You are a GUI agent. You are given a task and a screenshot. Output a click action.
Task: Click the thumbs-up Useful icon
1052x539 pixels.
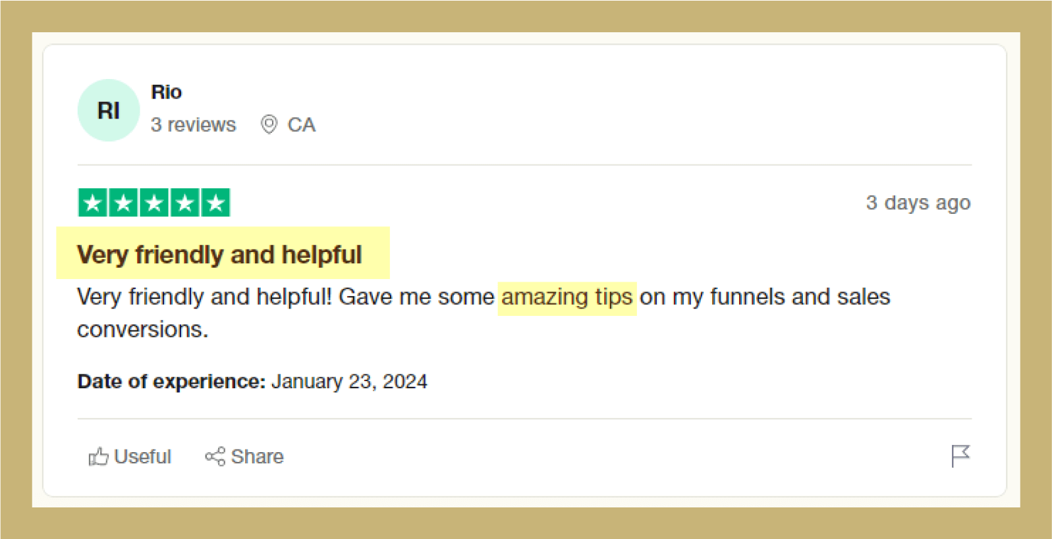pyautogui.click(x=98, y=456)
